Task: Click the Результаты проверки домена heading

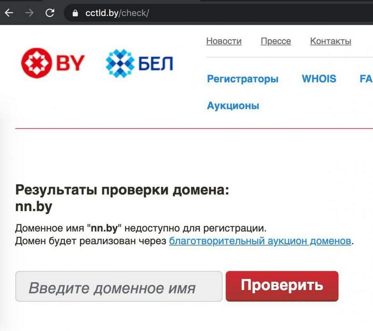Action: [x=122, y=191]
